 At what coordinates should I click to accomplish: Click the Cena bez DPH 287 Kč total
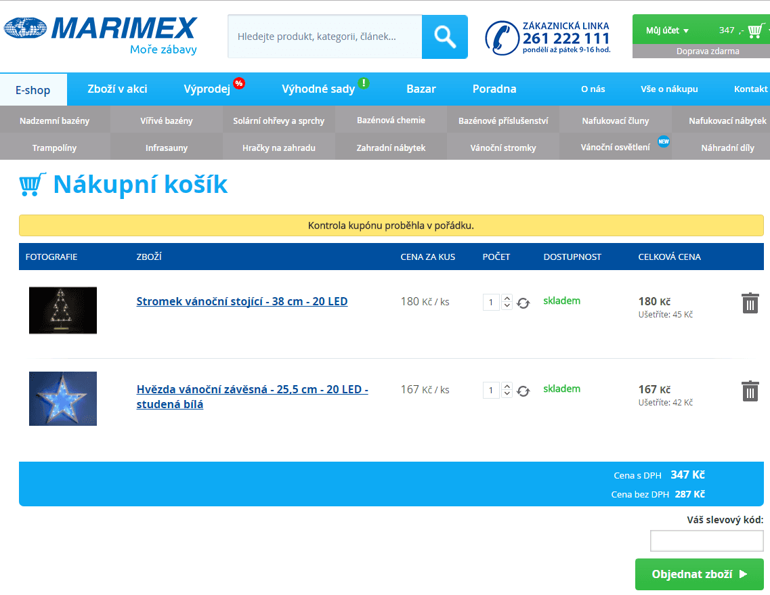tap(658, 494)
